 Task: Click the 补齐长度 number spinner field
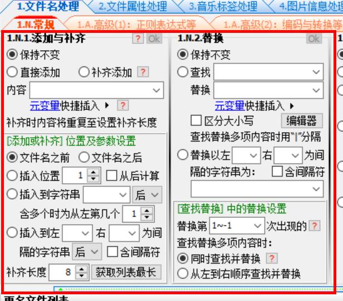click(x=62, y=273)
